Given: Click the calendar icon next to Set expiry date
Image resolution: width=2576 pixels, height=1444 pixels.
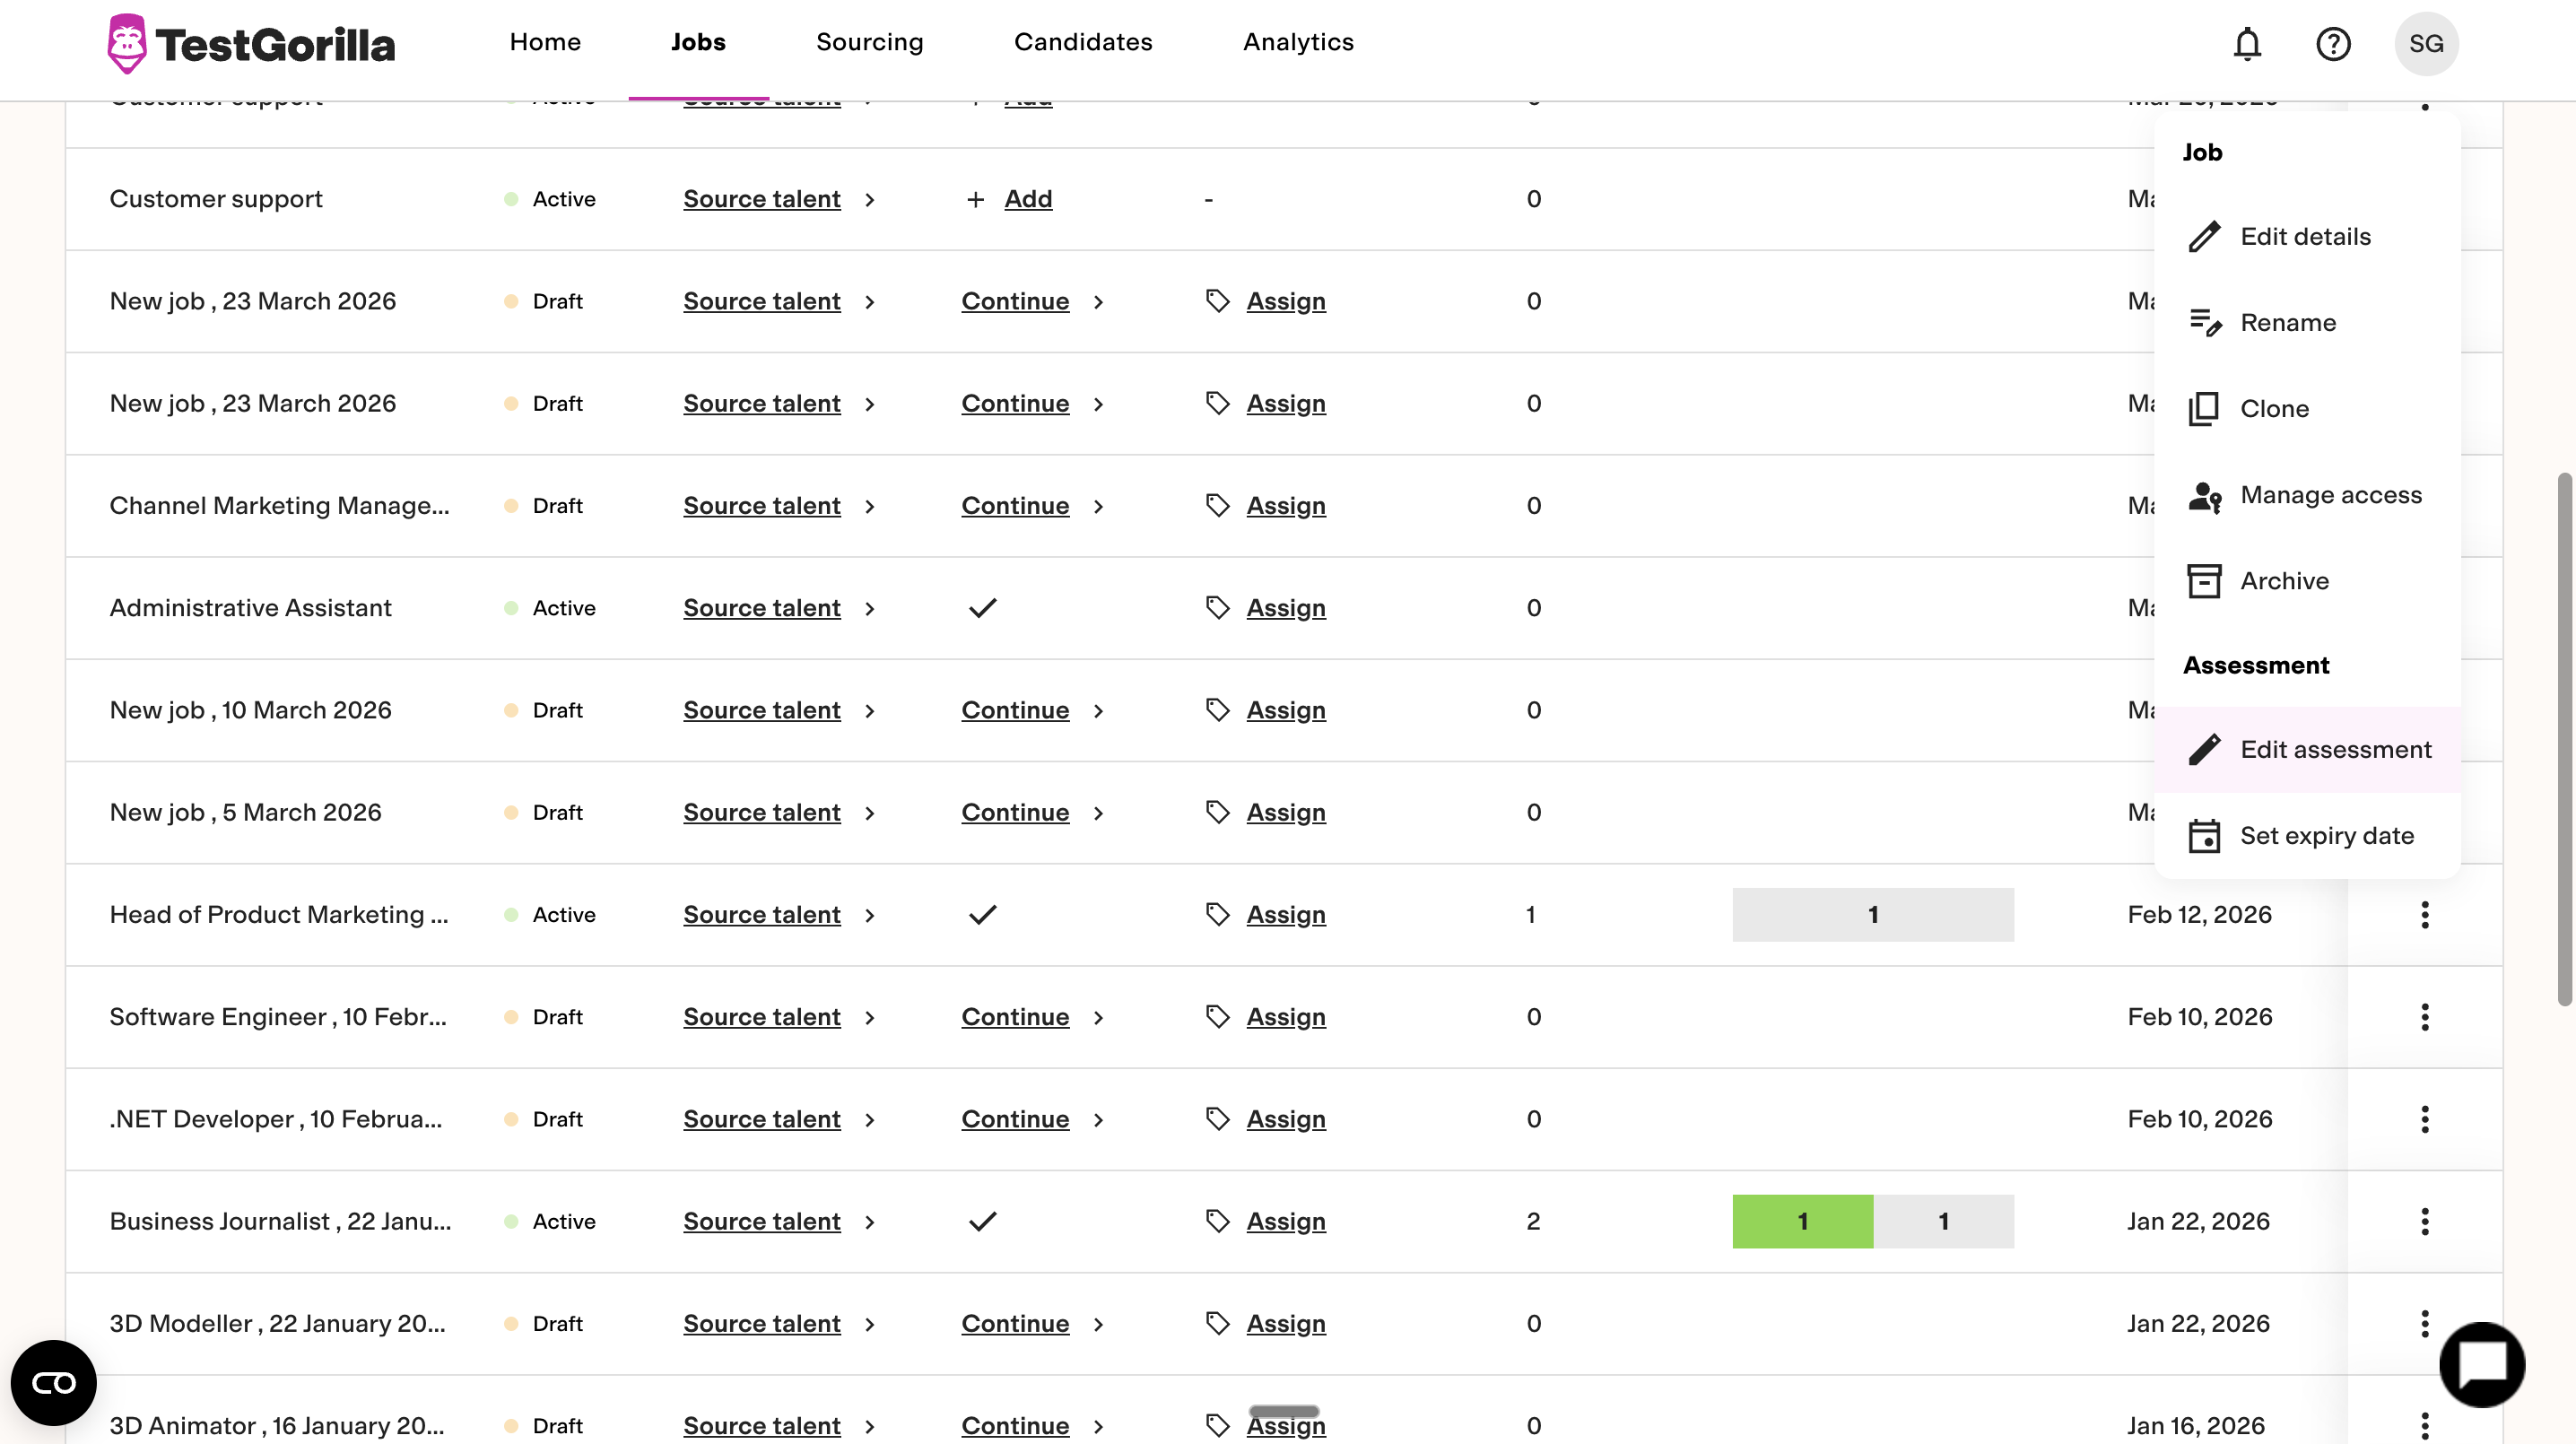Looking at the screenshot, I should point(2204,835).
